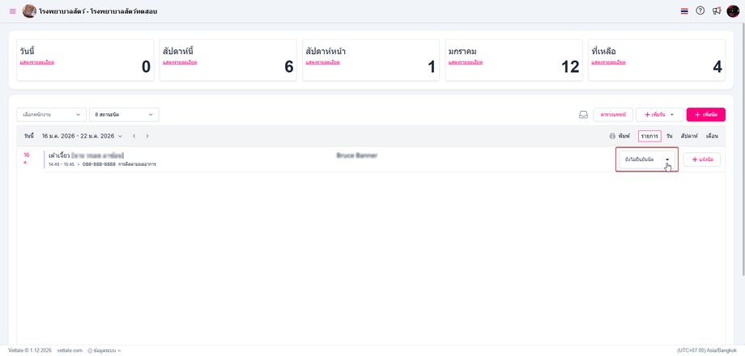Click the pink เพิ่มนัด button
The height and width of the screenshot is (356, 745).
pos(705,115)
